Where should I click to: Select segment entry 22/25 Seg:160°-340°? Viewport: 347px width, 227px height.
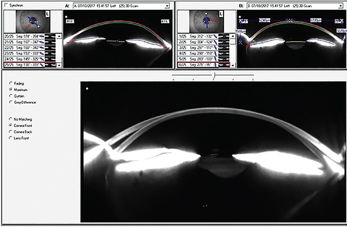[26, 48]
